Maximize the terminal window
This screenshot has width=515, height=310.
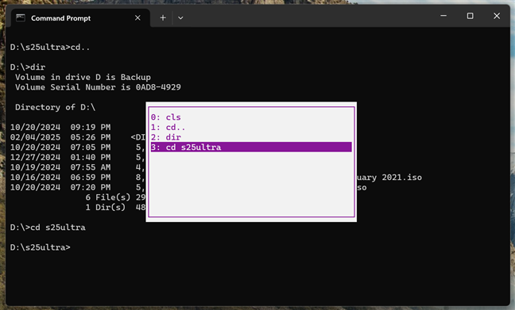pyautogui.click(x=470, y=16)
